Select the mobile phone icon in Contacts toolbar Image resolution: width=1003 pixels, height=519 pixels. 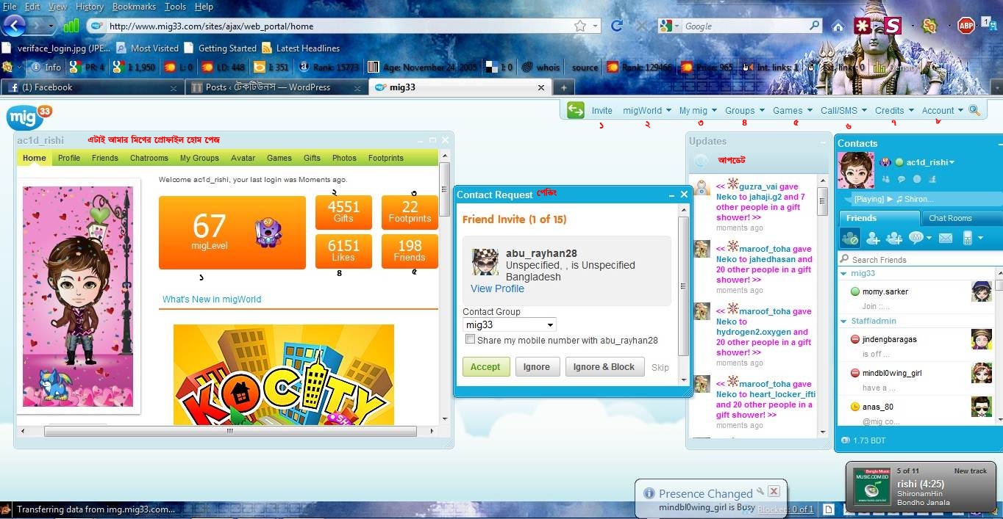[968, 238]
